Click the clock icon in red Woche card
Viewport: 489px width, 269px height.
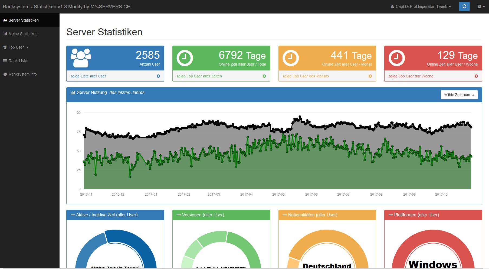396,58
